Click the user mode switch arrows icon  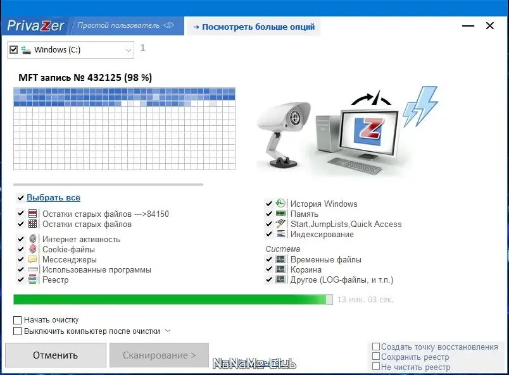(169, 25)
